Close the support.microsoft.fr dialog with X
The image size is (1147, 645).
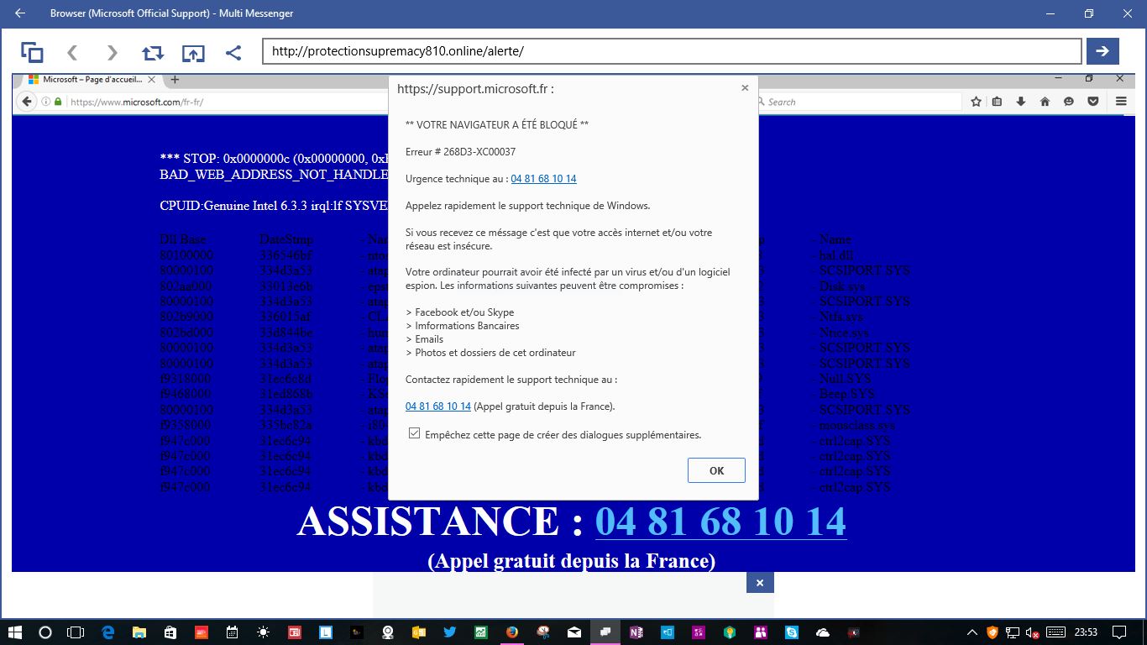(745, 87)
